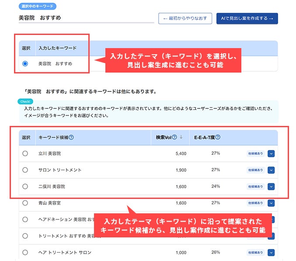
Task: Click help icon next to 検索Vol
Action: 174,137
